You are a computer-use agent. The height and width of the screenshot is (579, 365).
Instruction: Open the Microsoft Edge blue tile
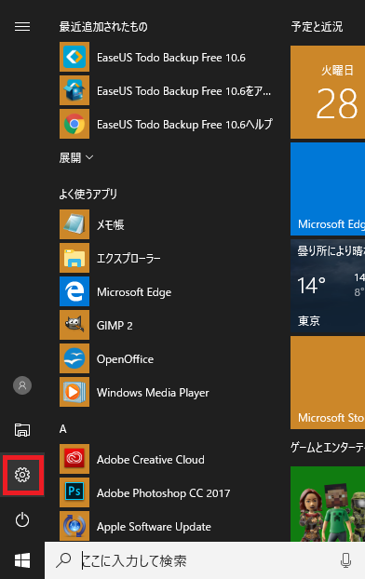pos(328,189)
